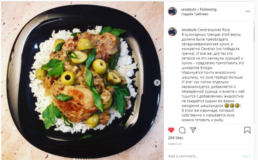Click the MARCH 28 post date
This screenshot has height=160, width=258.
175,144
